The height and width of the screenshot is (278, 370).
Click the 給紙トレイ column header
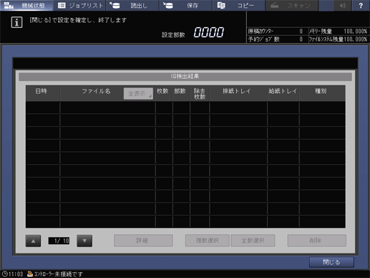pyautogui.click(x=283, y=93)
